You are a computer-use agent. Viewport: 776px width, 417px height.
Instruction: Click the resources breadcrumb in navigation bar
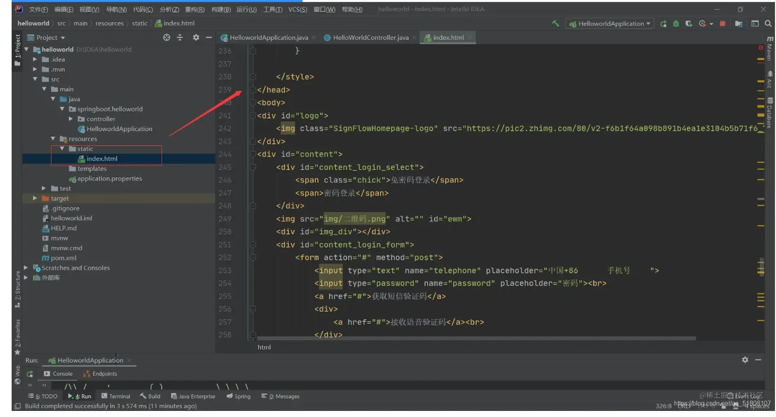[109, 23]
